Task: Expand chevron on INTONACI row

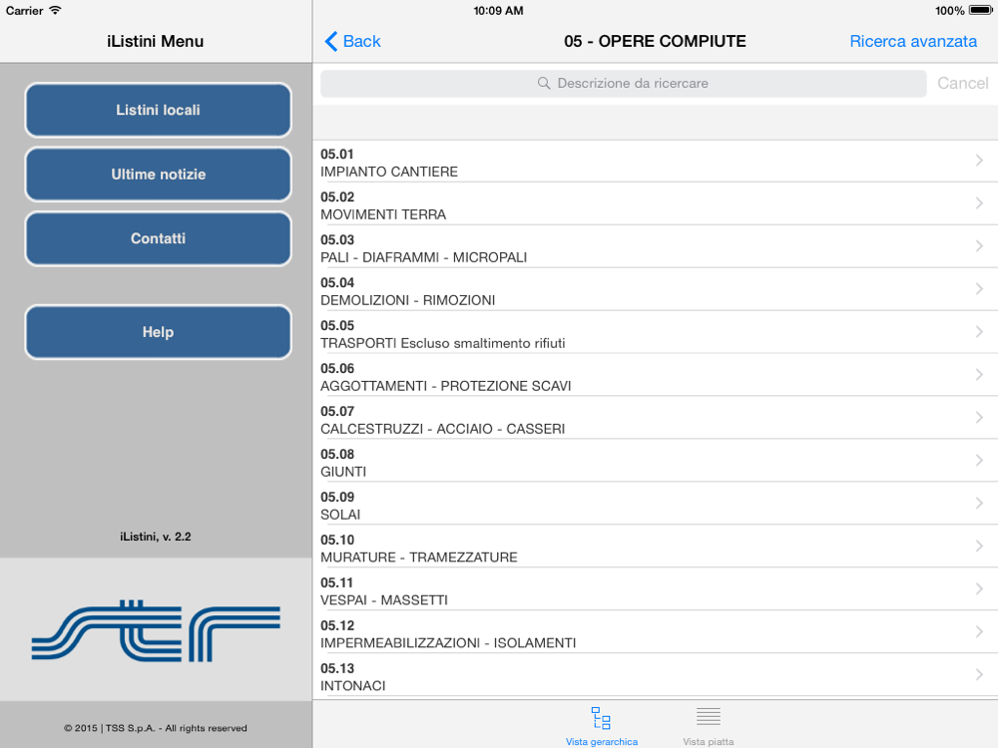Action: [x=979, y=674]
